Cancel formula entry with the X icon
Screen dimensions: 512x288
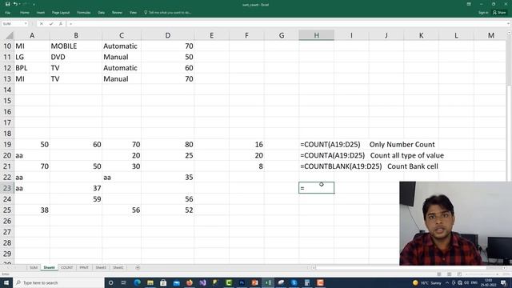click(42, 24)
